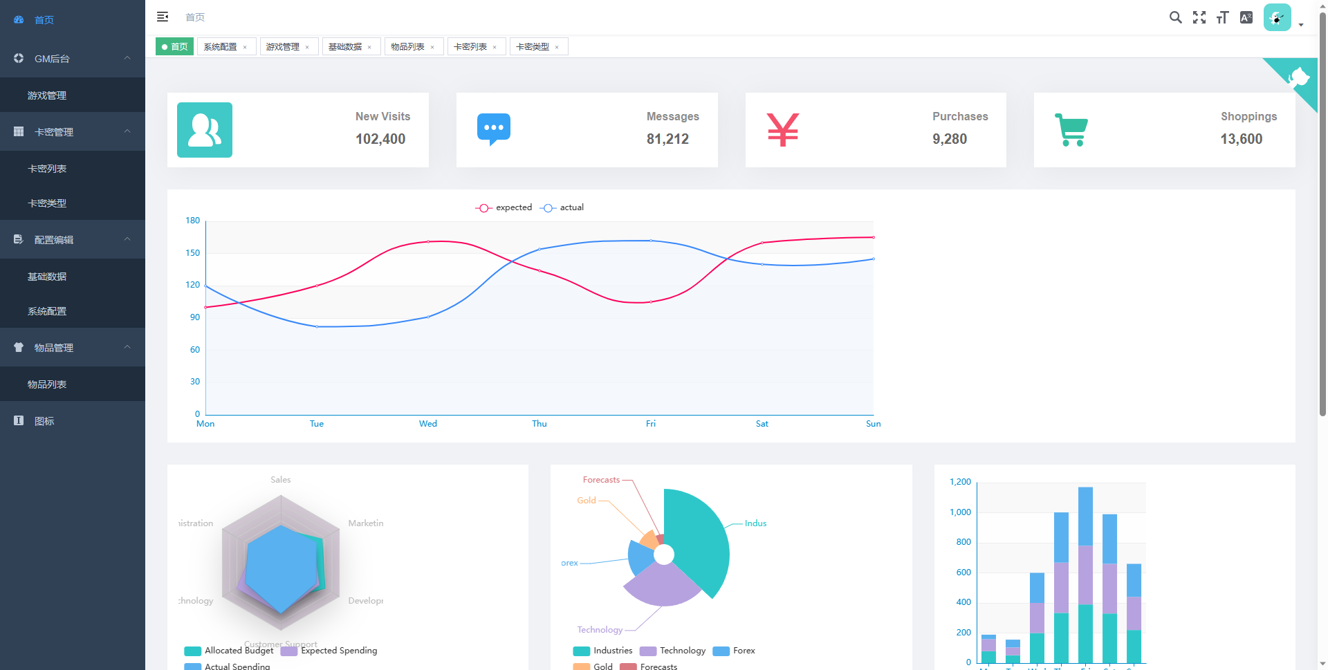1328x670 pixels.
Task: Toggle Industries series in pie legend
Action: pyautogui.click(x=602, y=651)
